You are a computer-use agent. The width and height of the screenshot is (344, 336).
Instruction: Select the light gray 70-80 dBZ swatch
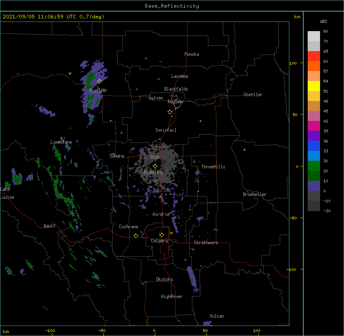tap(314, 36)
